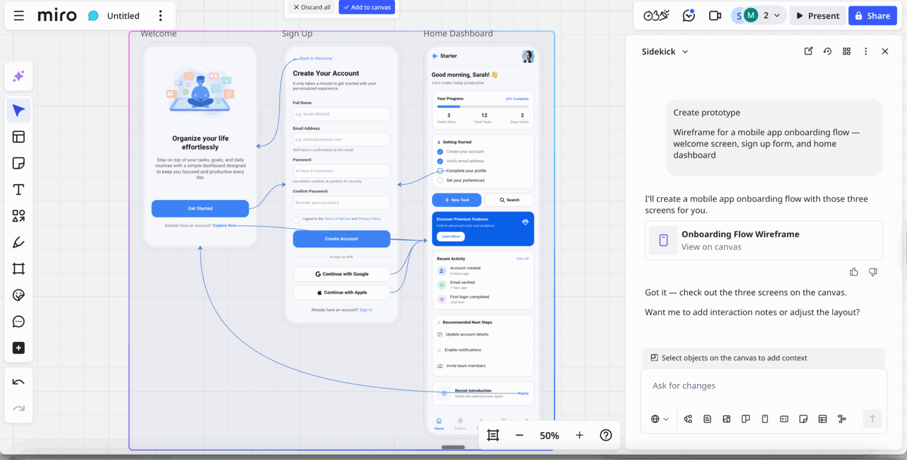Viewport: 907px width, 460px height.
Task: Open the Sidekick more options menu
Action: pos(866,51)
